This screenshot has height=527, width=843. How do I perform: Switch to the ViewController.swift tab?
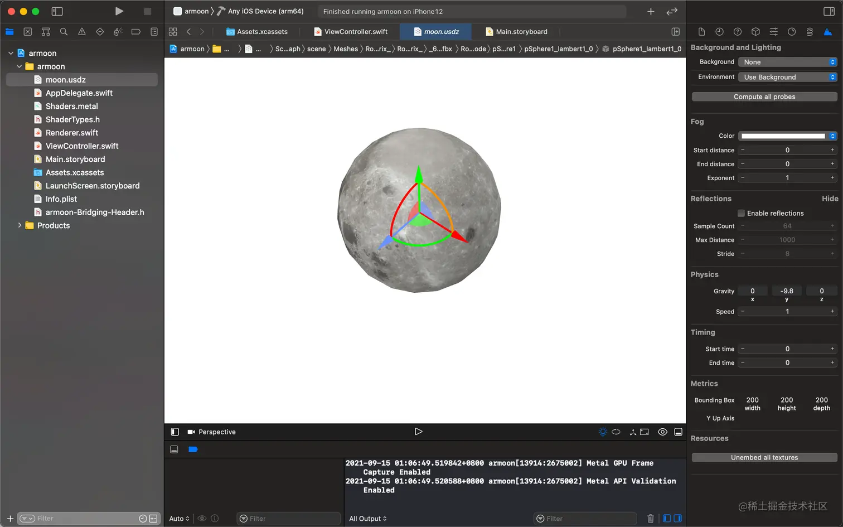point(351,32)
